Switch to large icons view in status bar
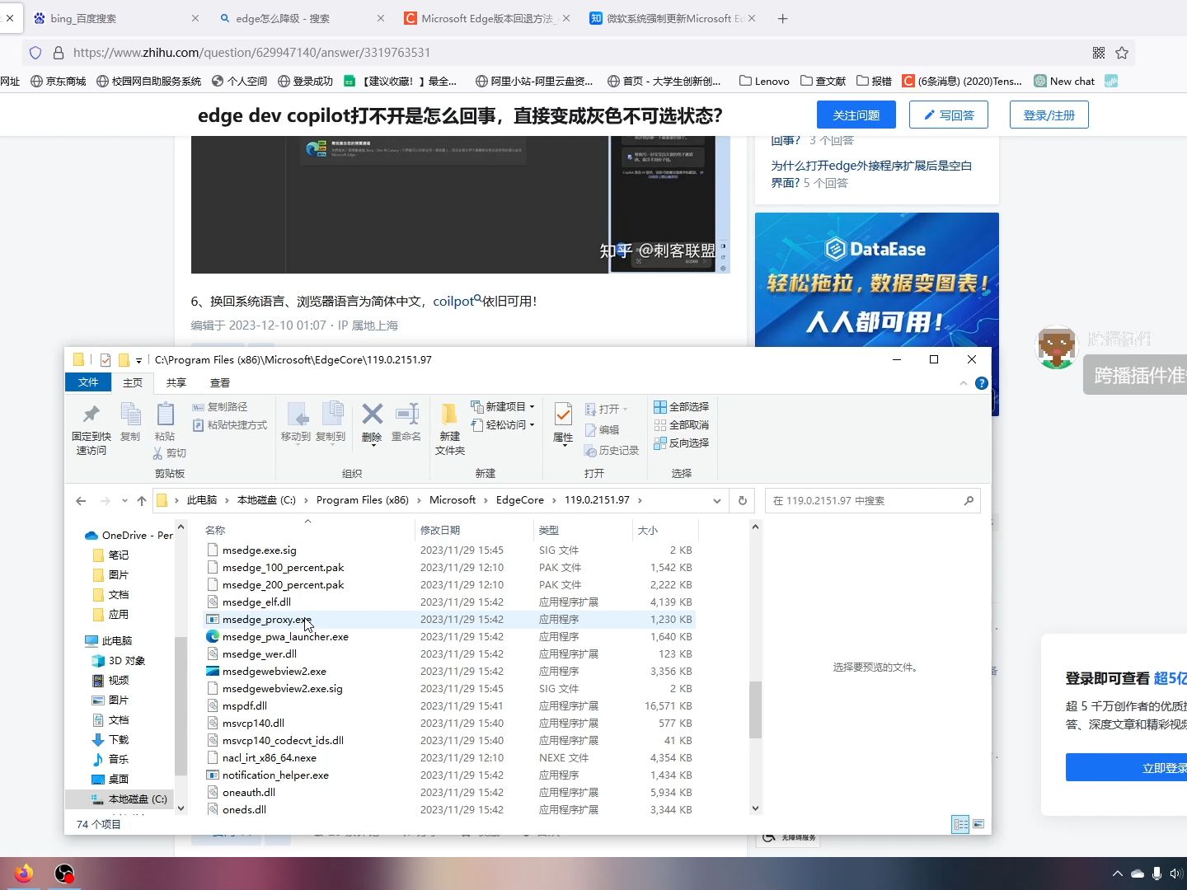 [978, 824]
